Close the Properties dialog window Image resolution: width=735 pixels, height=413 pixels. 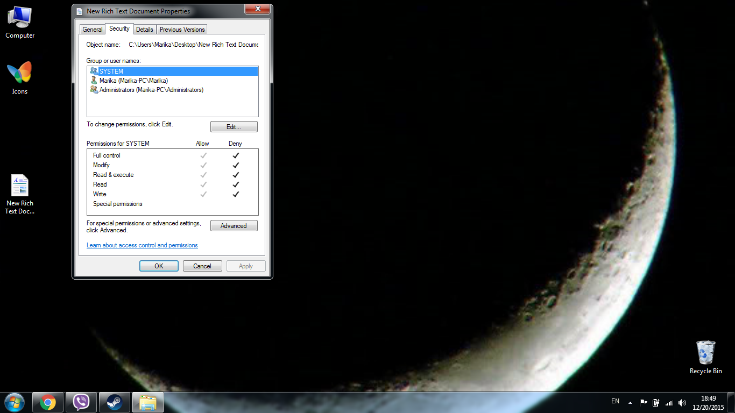(257, 9)
